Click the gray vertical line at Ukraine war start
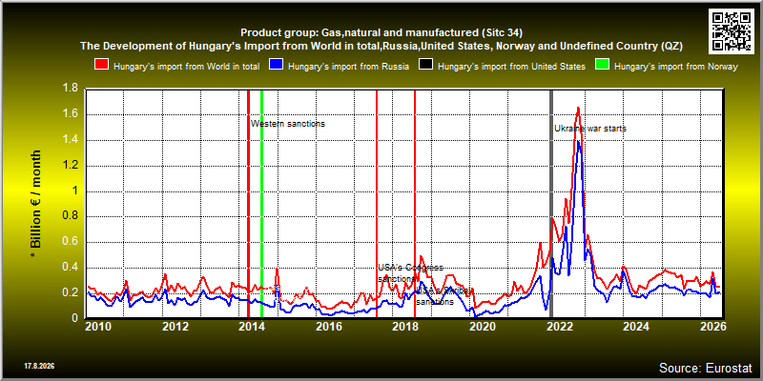 [x=551, y=204]
